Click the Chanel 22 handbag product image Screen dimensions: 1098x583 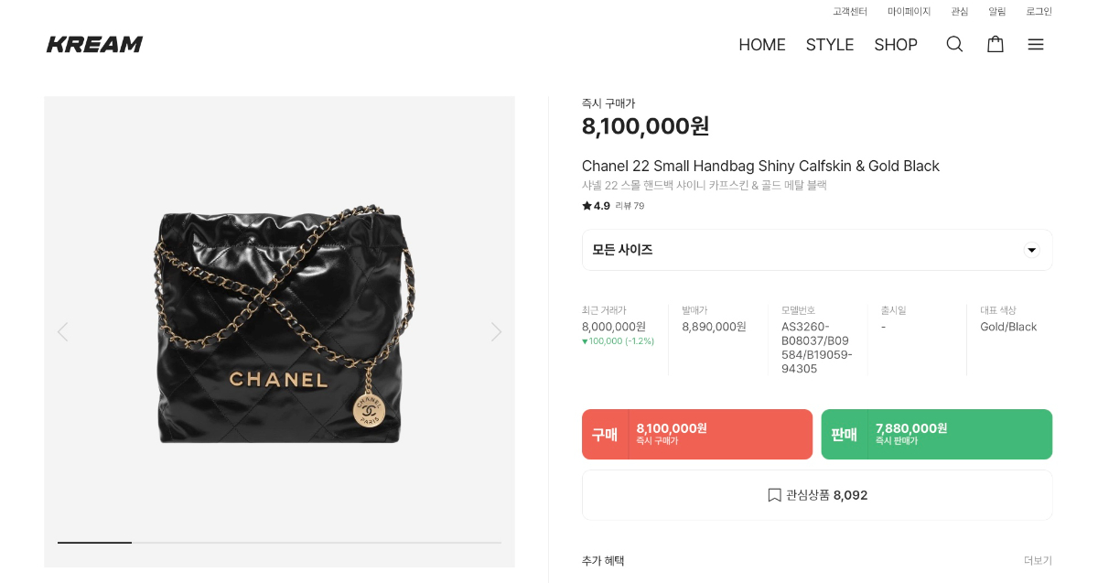click(x=280, y=329)
